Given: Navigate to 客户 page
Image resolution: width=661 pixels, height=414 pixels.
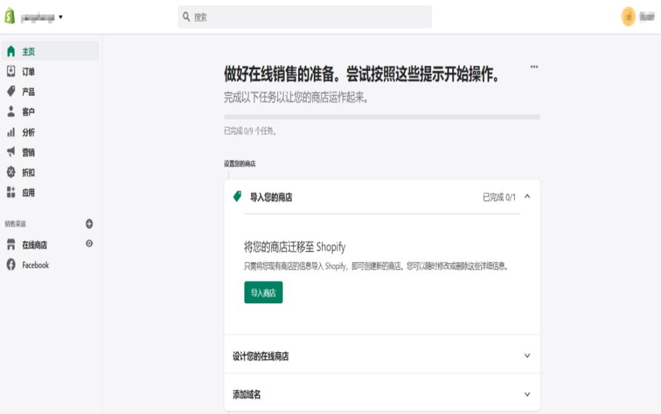Looking at the screenshot, I should point(28,112).
